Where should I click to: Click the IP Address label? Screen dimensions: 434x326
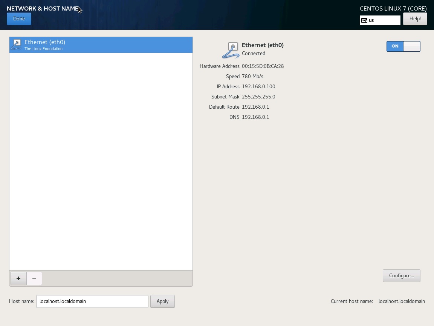(228, 86)
